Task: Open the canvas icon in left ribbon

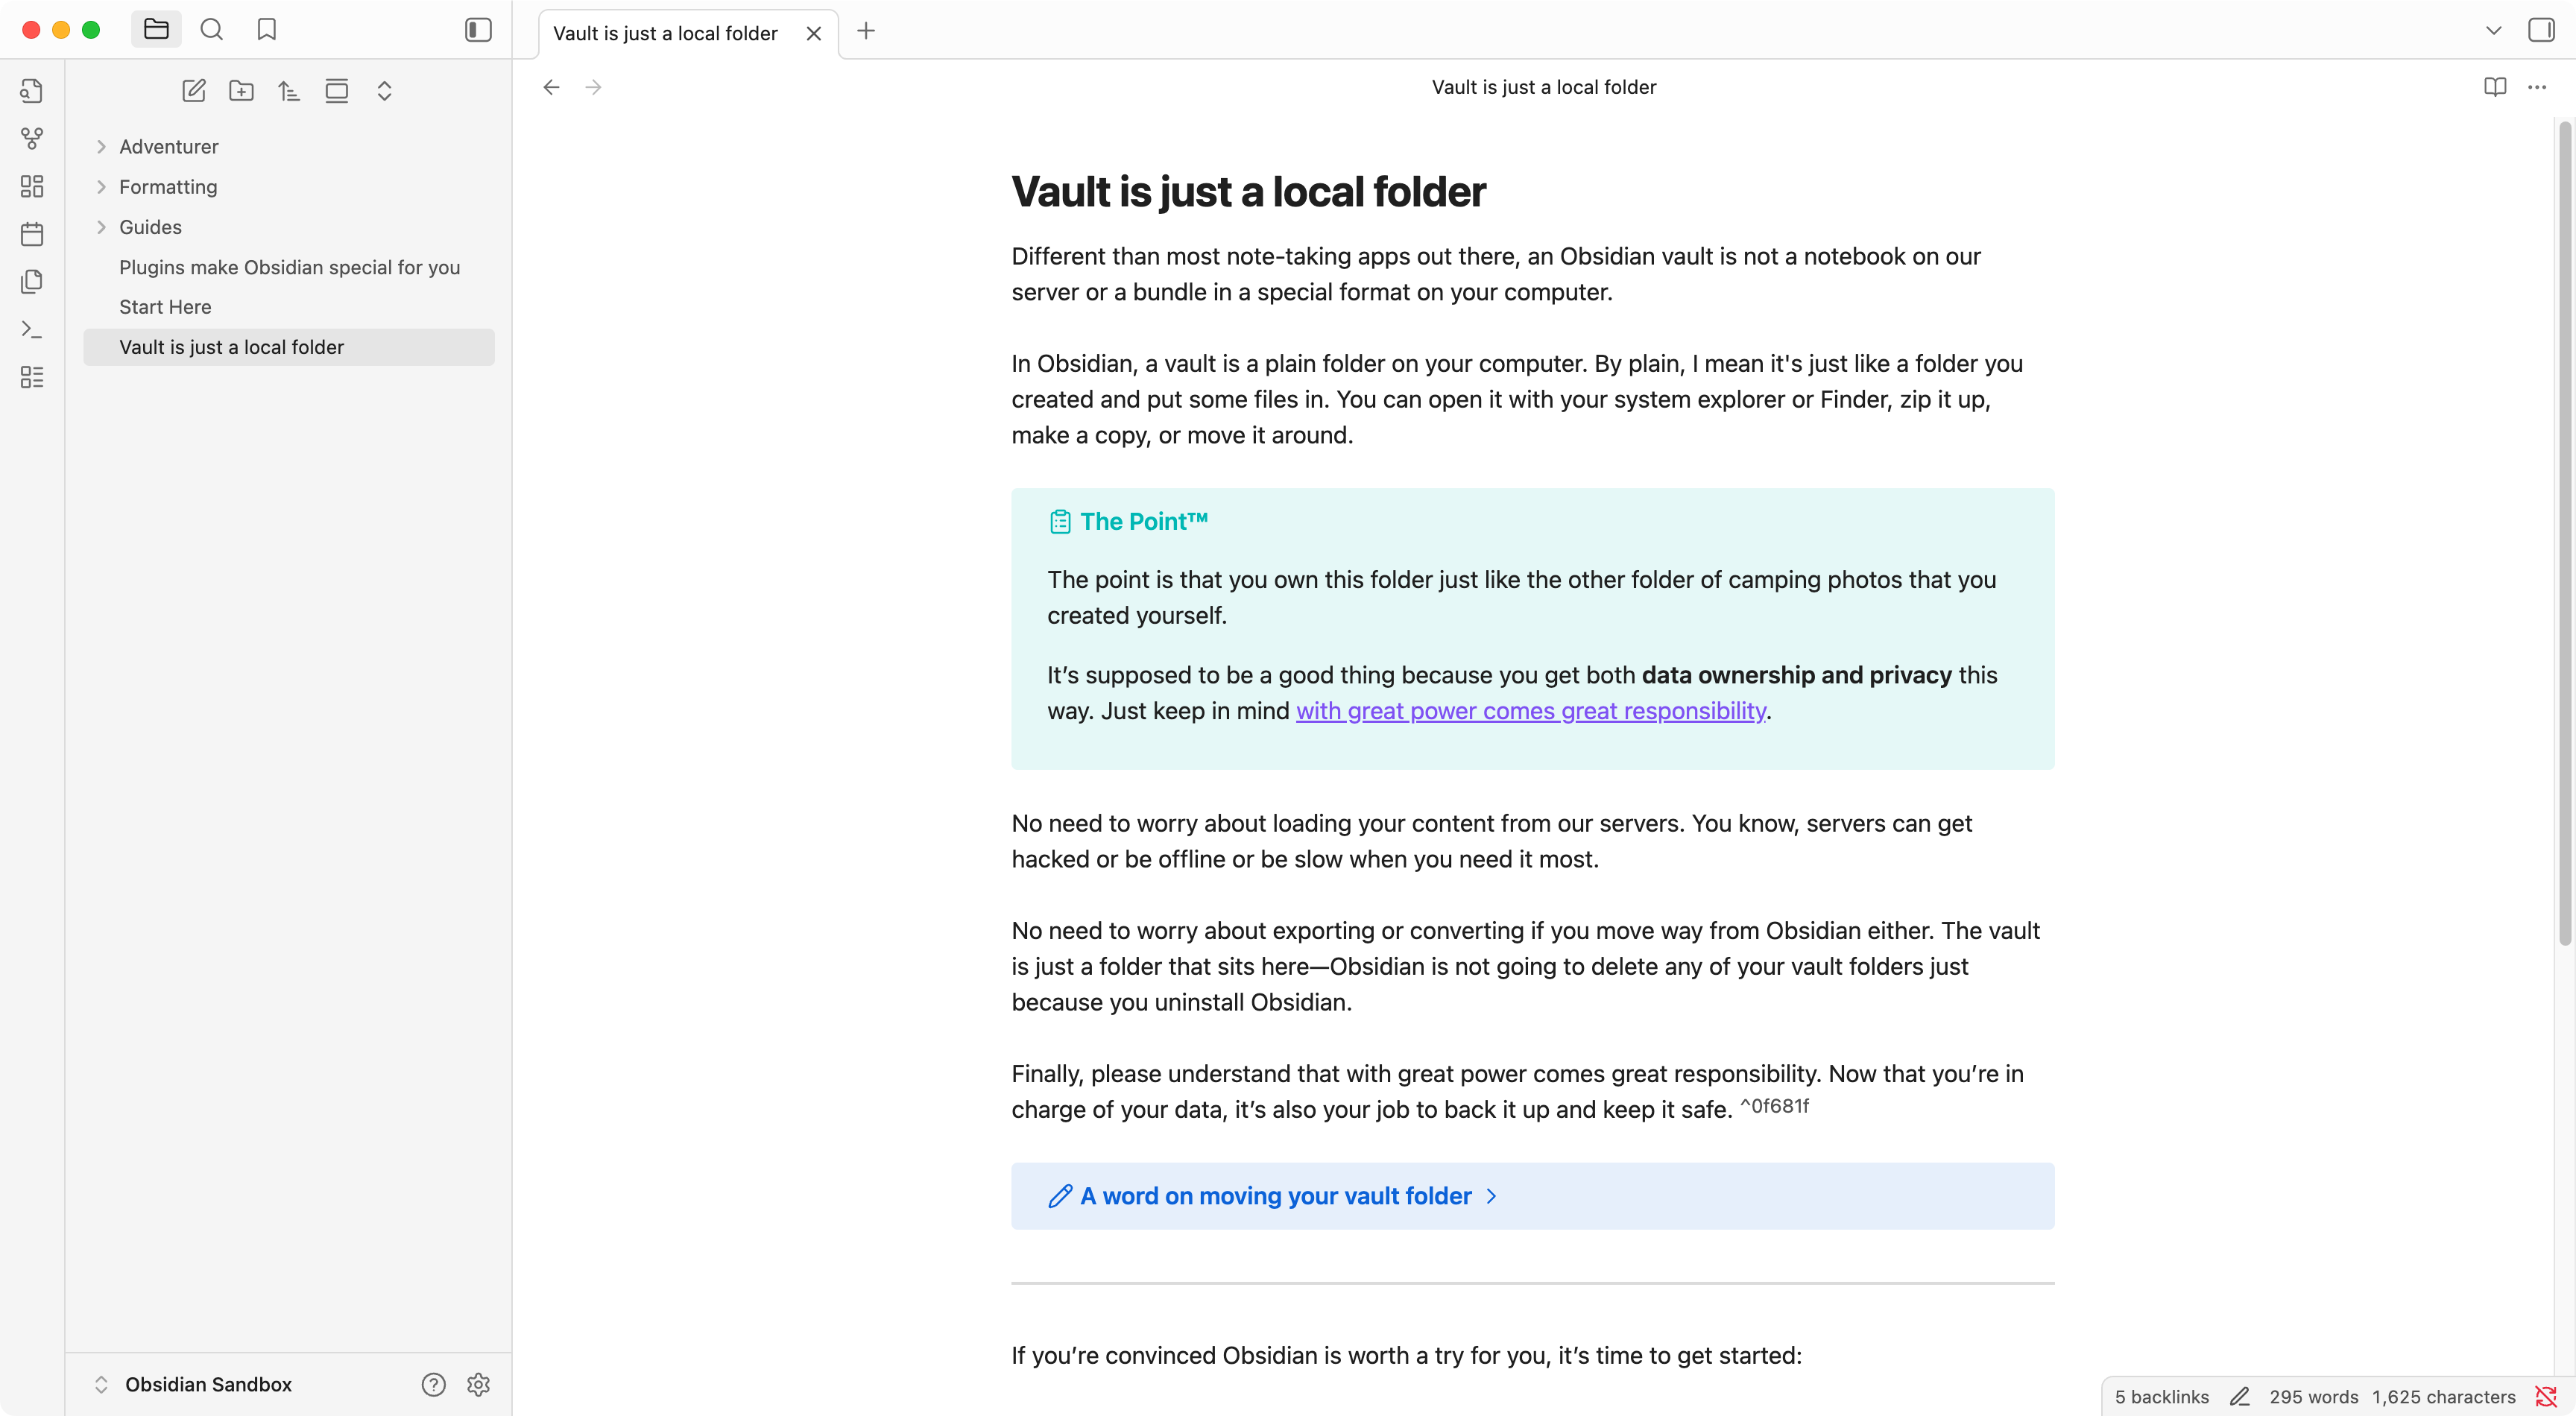Action: [x=32, y=187]
